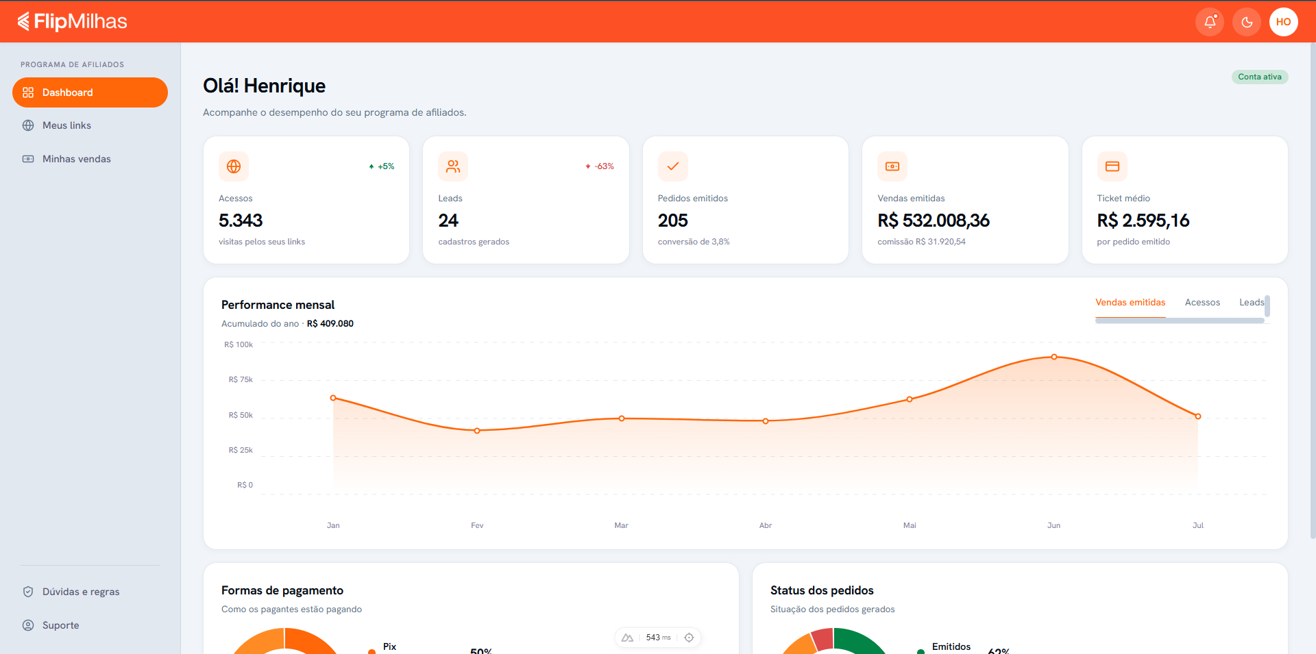Viewport: 1316px width, 654px height.
Task: Click the card icon on Ticket médio card
Action: (1112, 166)
